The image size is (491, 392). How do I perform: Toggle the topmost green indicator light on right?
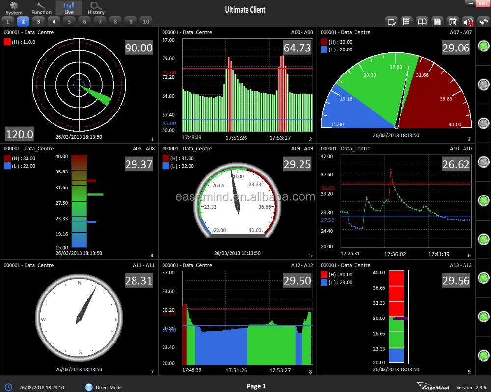click(x=484, y=46)
